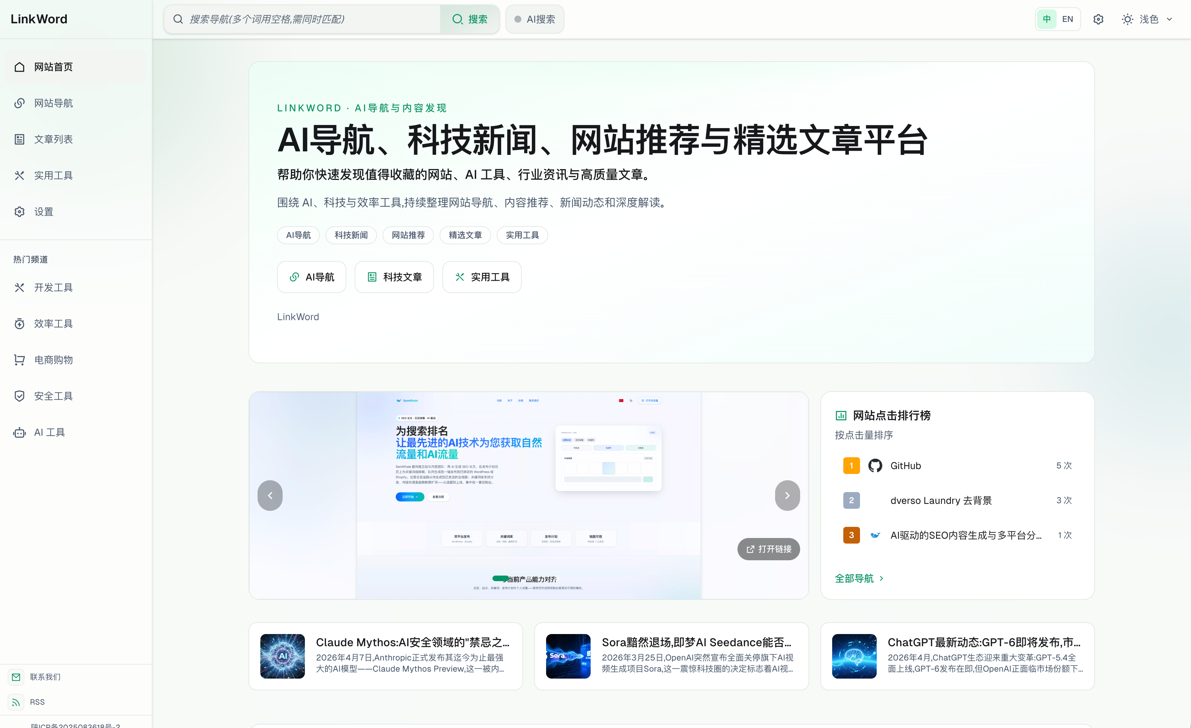The image size is (1191, 728).
Task: Click the 打开链接 button on carousel
Action: [768, 549]
